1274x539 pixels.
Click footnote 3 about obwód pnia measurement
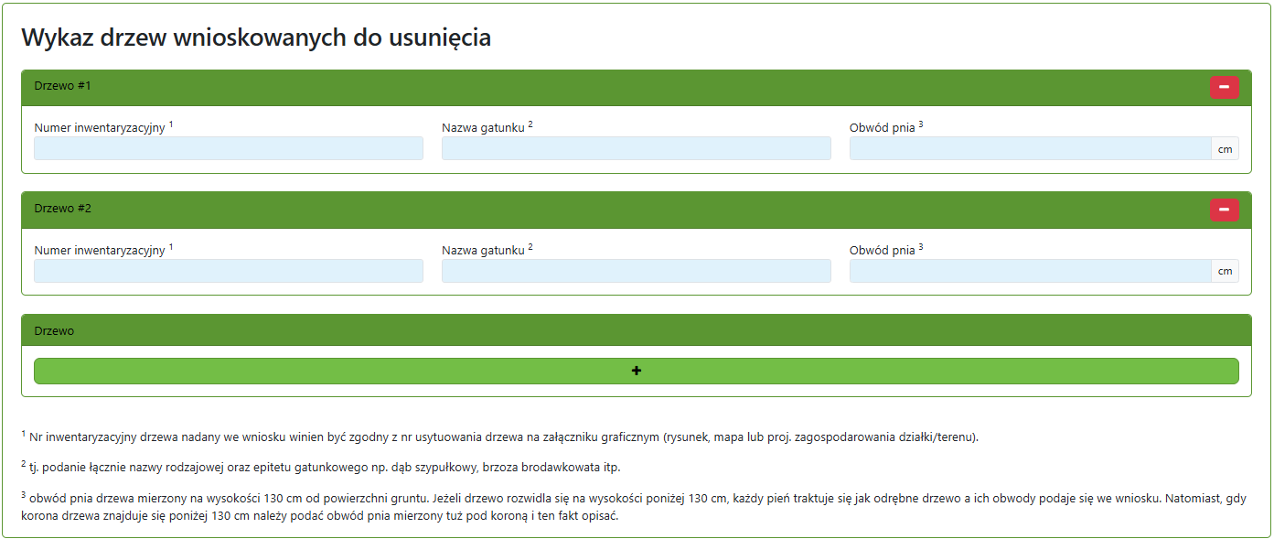pyautogui.click(x=633, y=507)
